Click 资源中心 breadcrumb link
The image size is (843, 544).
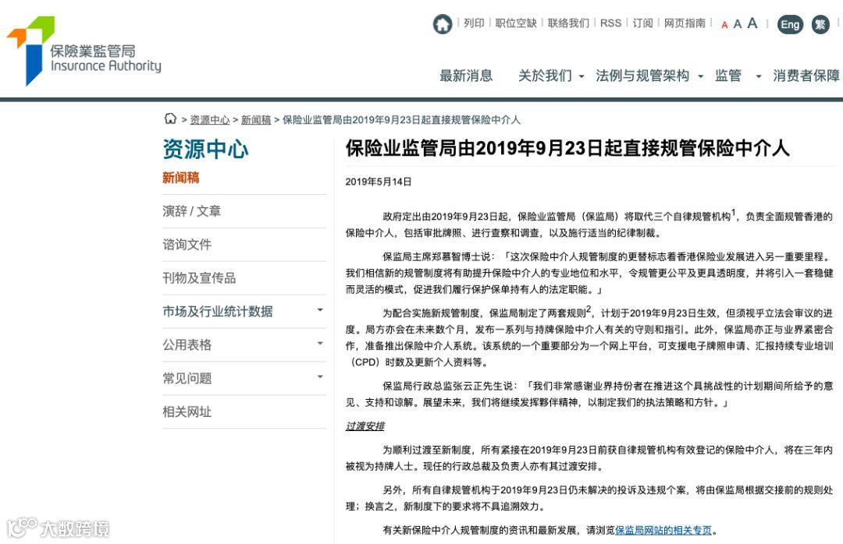point(210,120)
